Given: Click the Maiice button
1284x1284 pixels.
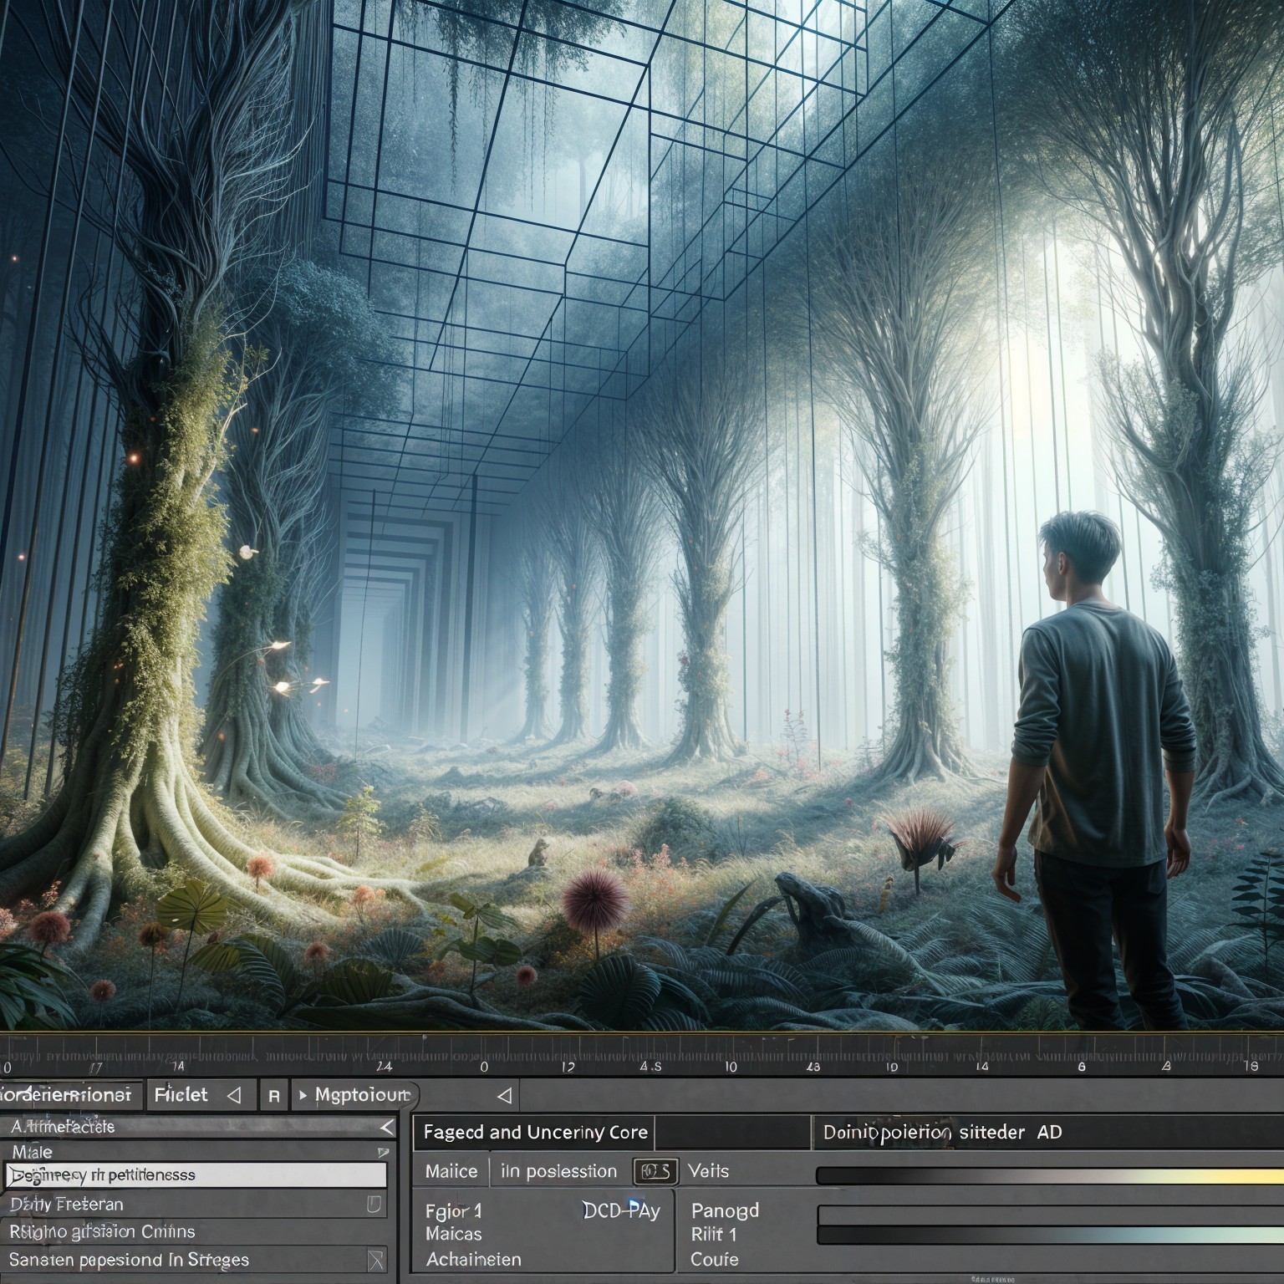Looking at the screenshot, I should point(451,1172).
